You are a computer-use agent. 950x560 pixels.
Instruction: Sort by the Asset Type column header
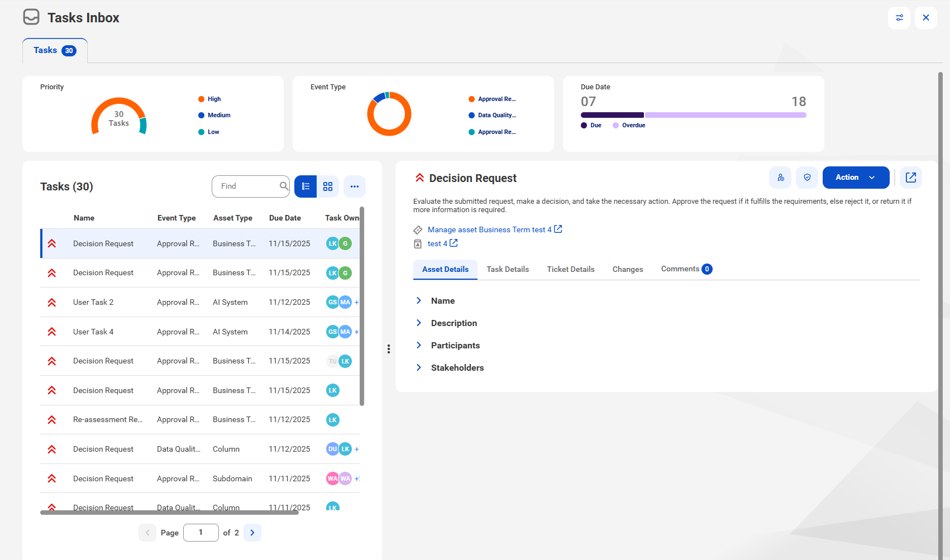[x=233, y=218]
